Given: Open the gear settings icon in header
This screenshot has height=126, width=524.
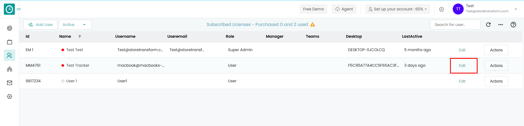Looking at the screenshot, I should pos(442,9).
